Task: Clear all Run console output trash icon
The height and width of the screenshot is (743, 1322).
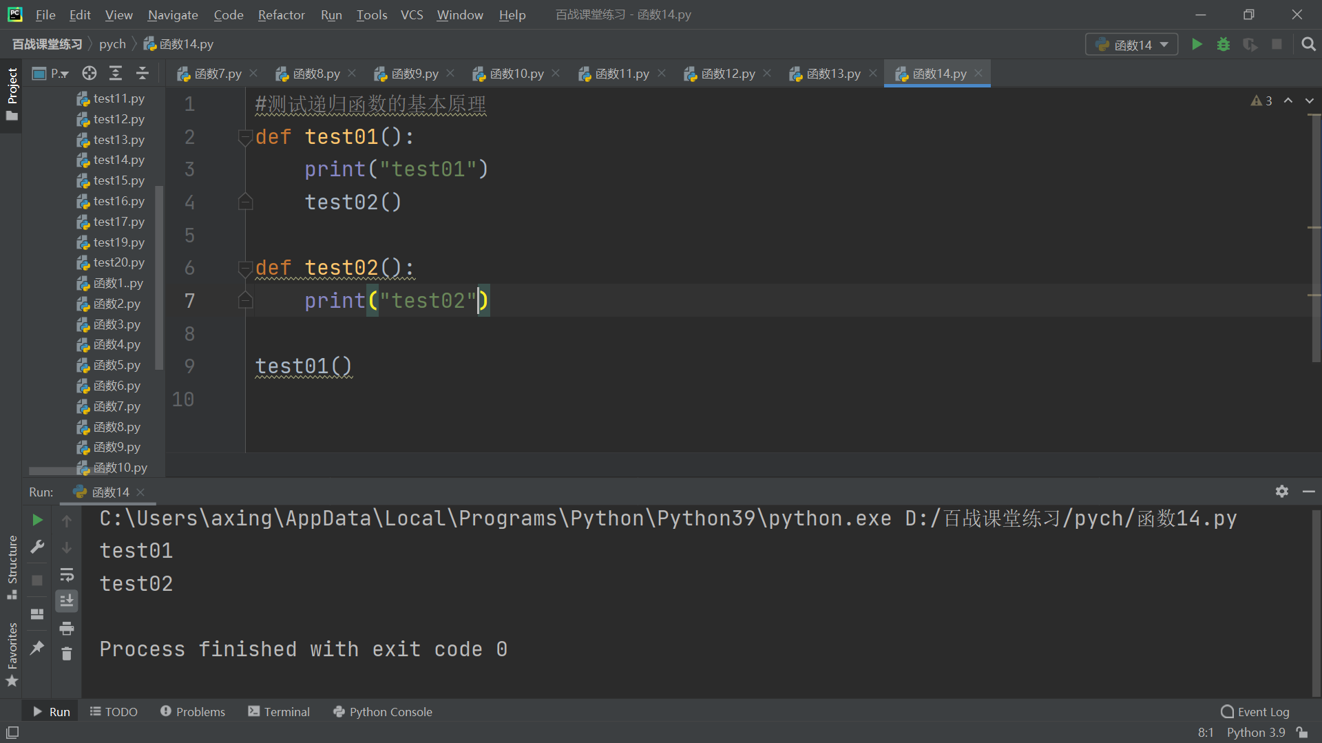Action: point(67,653)
